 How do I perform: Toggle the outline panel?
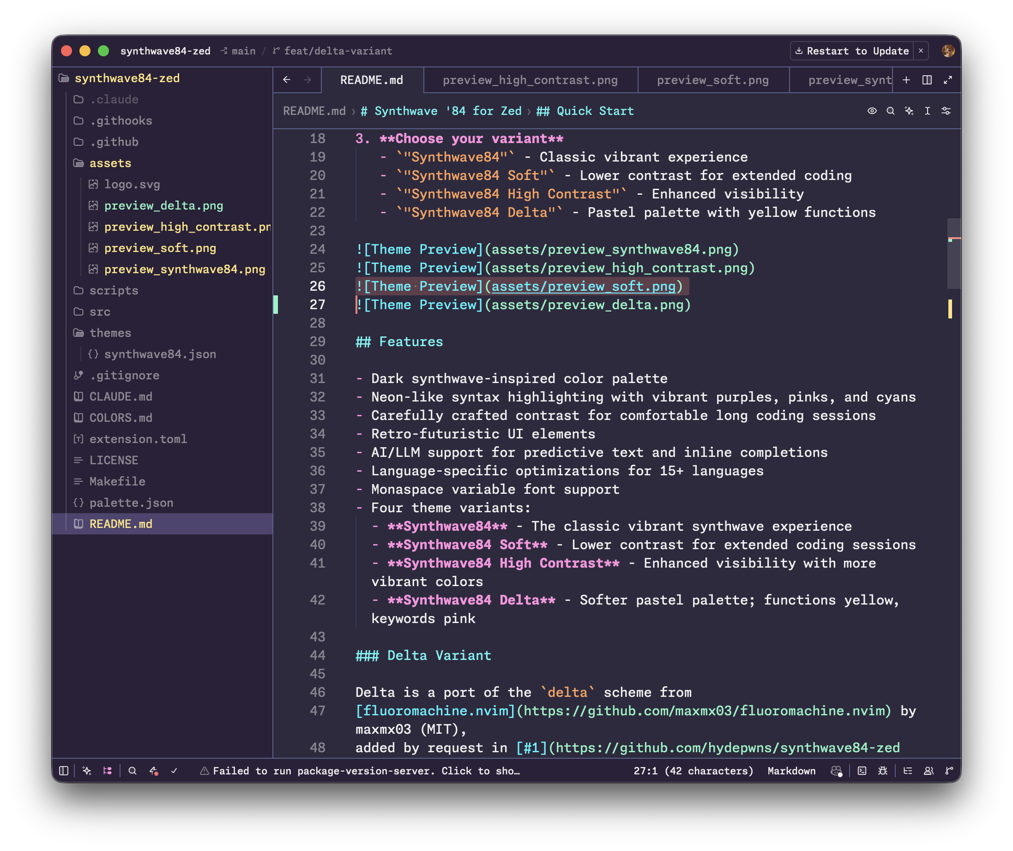908,771
